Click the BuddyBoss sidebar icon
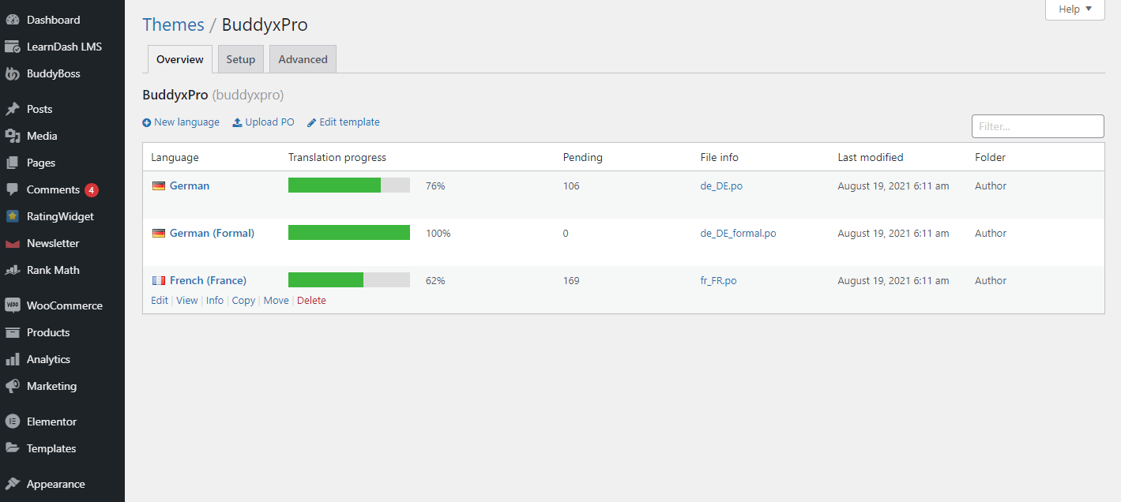The height and width of the screenshot is (502, 1121). (13, 74)
